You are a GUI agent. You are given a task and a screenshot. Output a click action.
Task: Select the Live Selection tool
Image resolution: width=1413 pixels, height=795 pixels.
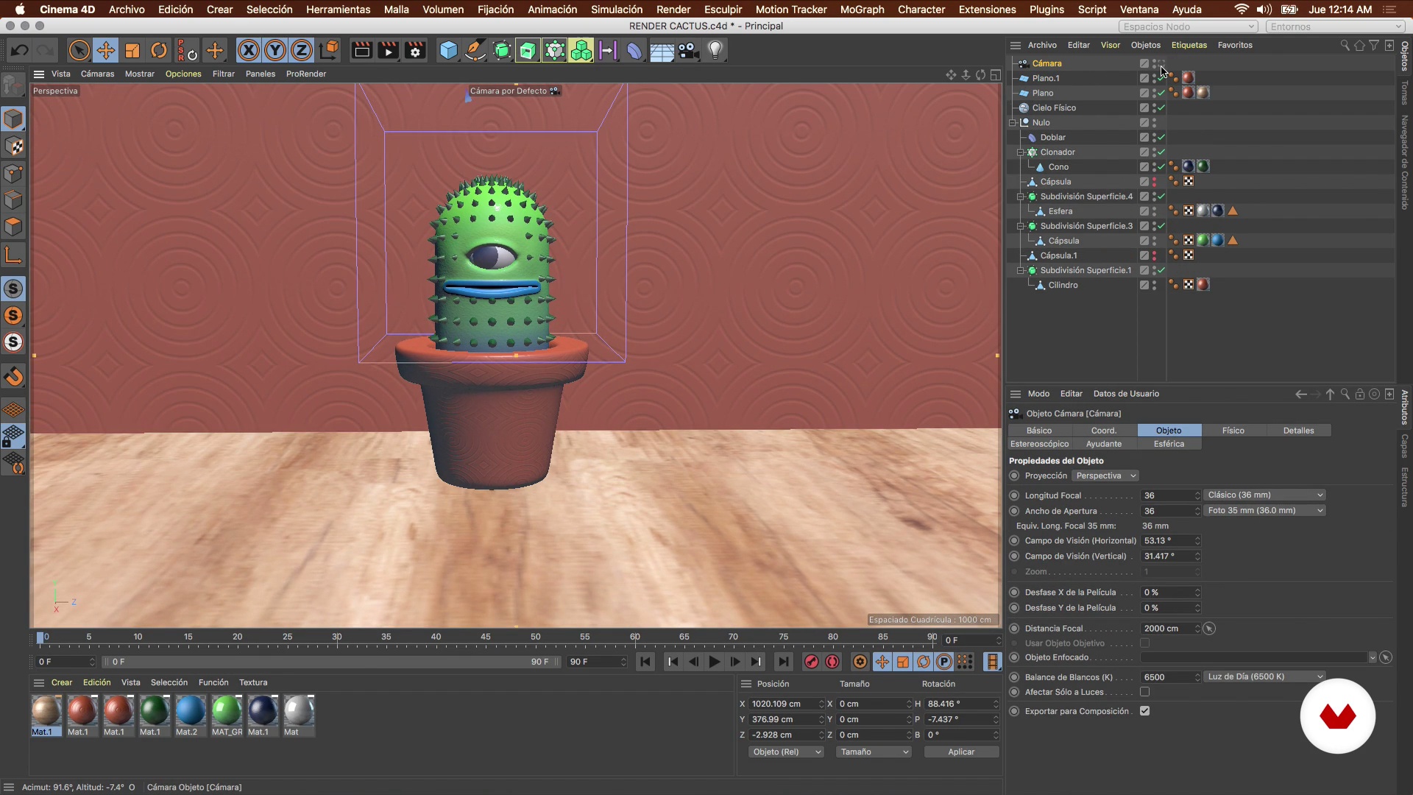(x=79, y=51)
